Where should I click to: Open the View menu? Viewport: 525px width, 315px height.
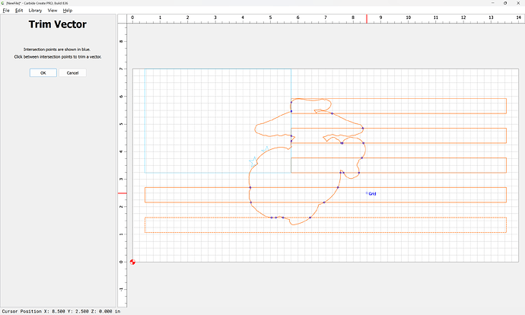tap(52, 11)
